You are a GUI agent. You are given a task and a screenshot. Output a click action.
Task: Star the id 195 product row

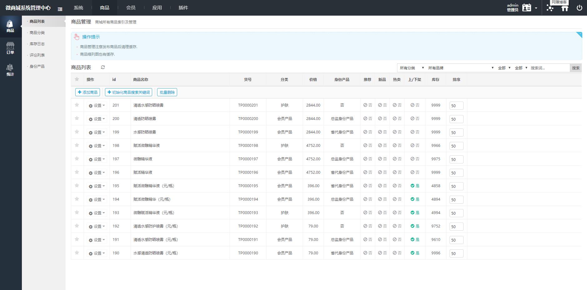click(77, 185)
